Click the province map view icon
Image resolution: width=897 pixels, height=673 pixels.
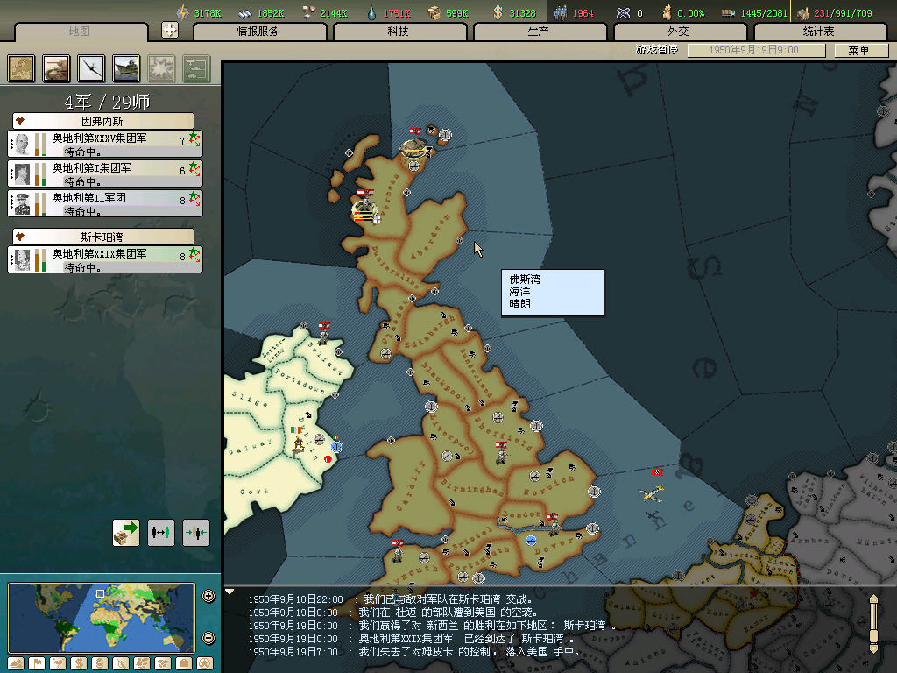pos(22,68)
